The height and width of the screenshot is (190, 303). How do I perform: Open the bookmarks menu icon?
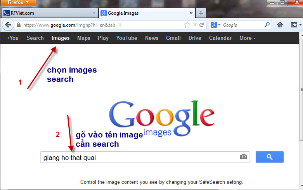point(294,25)
